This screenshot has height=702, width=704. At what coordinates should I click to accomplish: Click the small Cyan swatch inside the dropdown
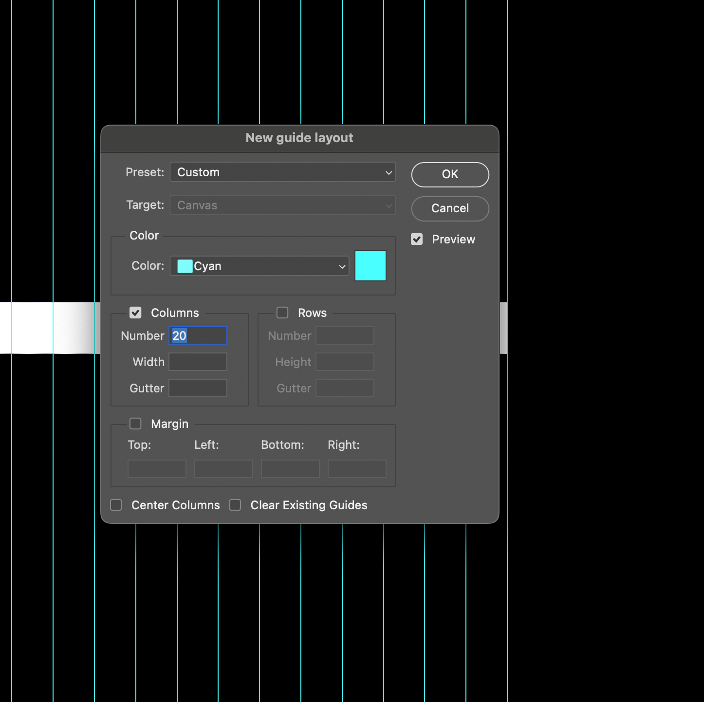[x=184, y=266]
